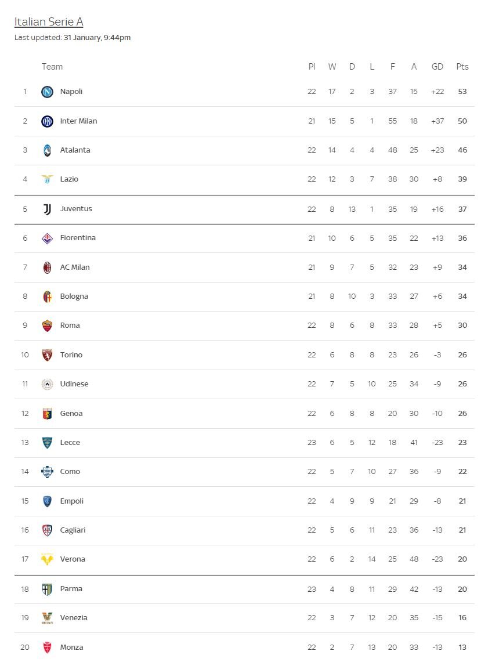This screenshot has height=662, width=481.
Task: Click the Napoli club crest icon
Action: tap(47, 92)
